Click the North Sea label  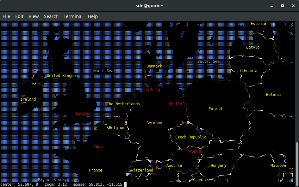(x=103, y=71)
